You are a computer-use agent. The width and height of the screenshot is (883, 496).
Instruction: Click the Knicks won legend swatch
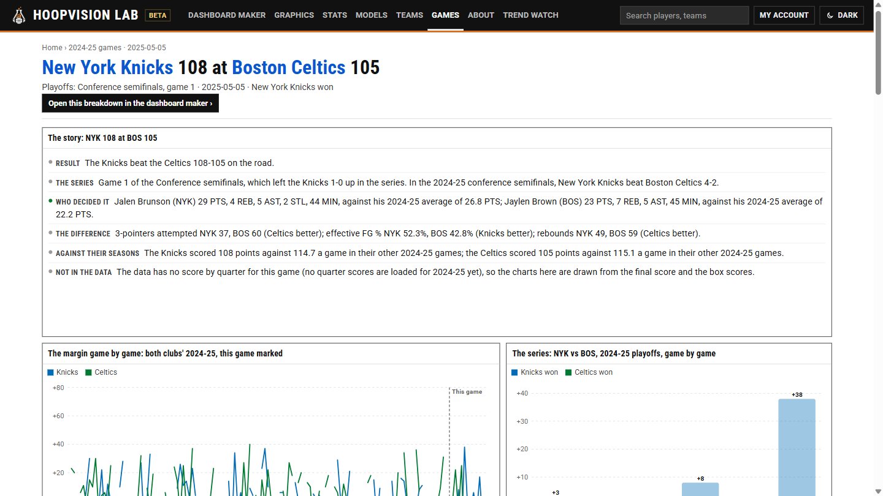click(515, 372)
